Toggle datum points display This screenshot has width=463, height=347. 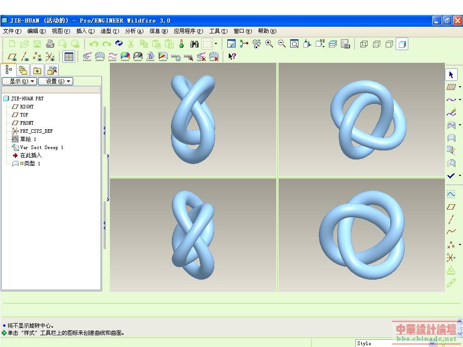tap(38, 56)
